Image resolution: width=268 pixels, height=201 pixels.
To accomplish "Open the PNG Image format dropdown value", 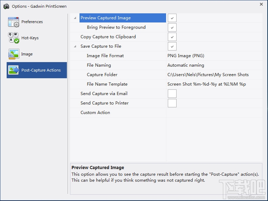I will tap(214, 56).
